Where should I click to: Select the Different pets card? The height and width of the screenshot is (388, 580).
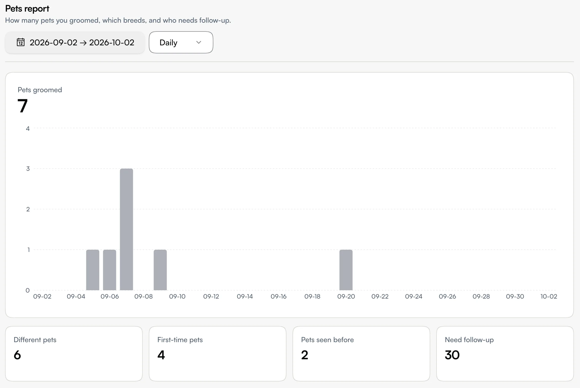click(74, 354)
